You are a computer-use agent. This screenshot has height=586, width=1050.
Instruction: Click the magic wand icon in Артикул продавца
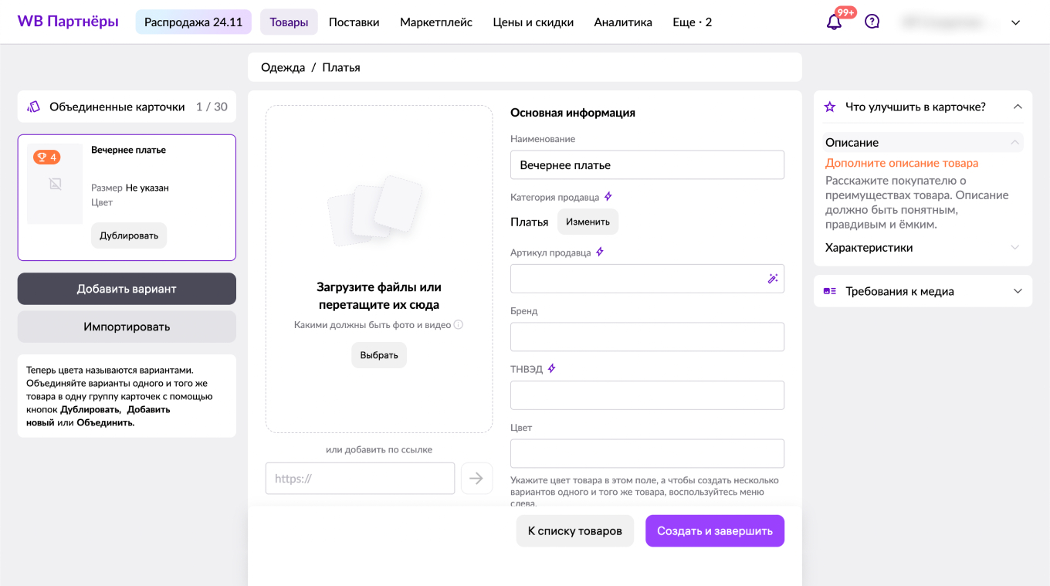(772, 279)
